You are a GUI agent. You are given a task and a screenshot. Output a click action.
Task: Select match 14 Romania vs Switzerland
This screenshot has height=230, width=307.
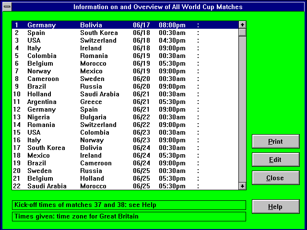coord(125,125)
